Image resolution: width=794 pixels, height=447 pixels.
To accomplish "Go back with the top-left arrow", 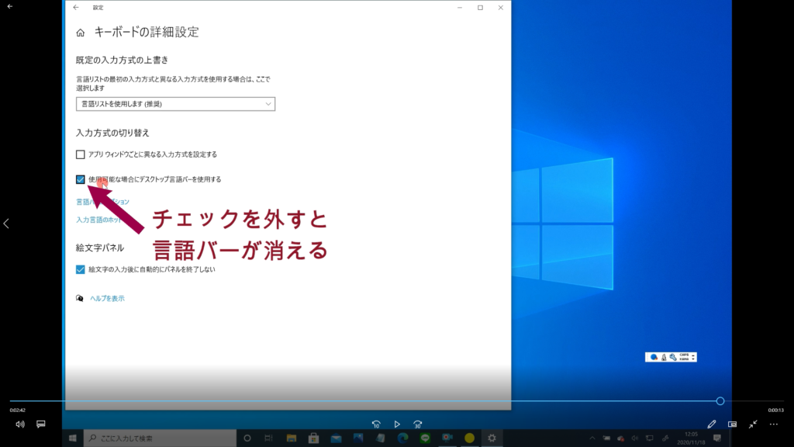I will coord(10,6).
